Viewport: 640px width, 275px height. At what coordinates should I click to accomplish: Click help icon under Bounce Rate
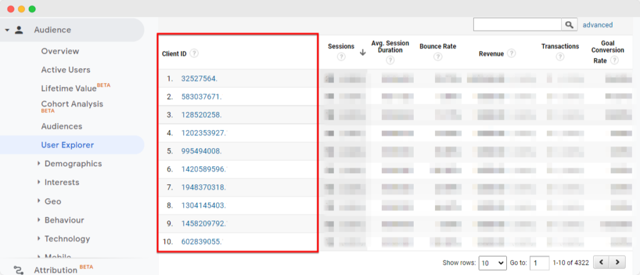437,57
